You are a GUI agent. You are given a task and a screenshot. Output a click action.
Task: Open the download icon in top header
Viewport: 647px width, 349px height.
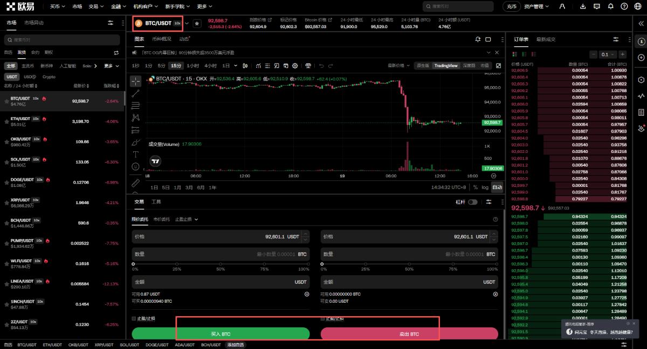coord(583,6)
